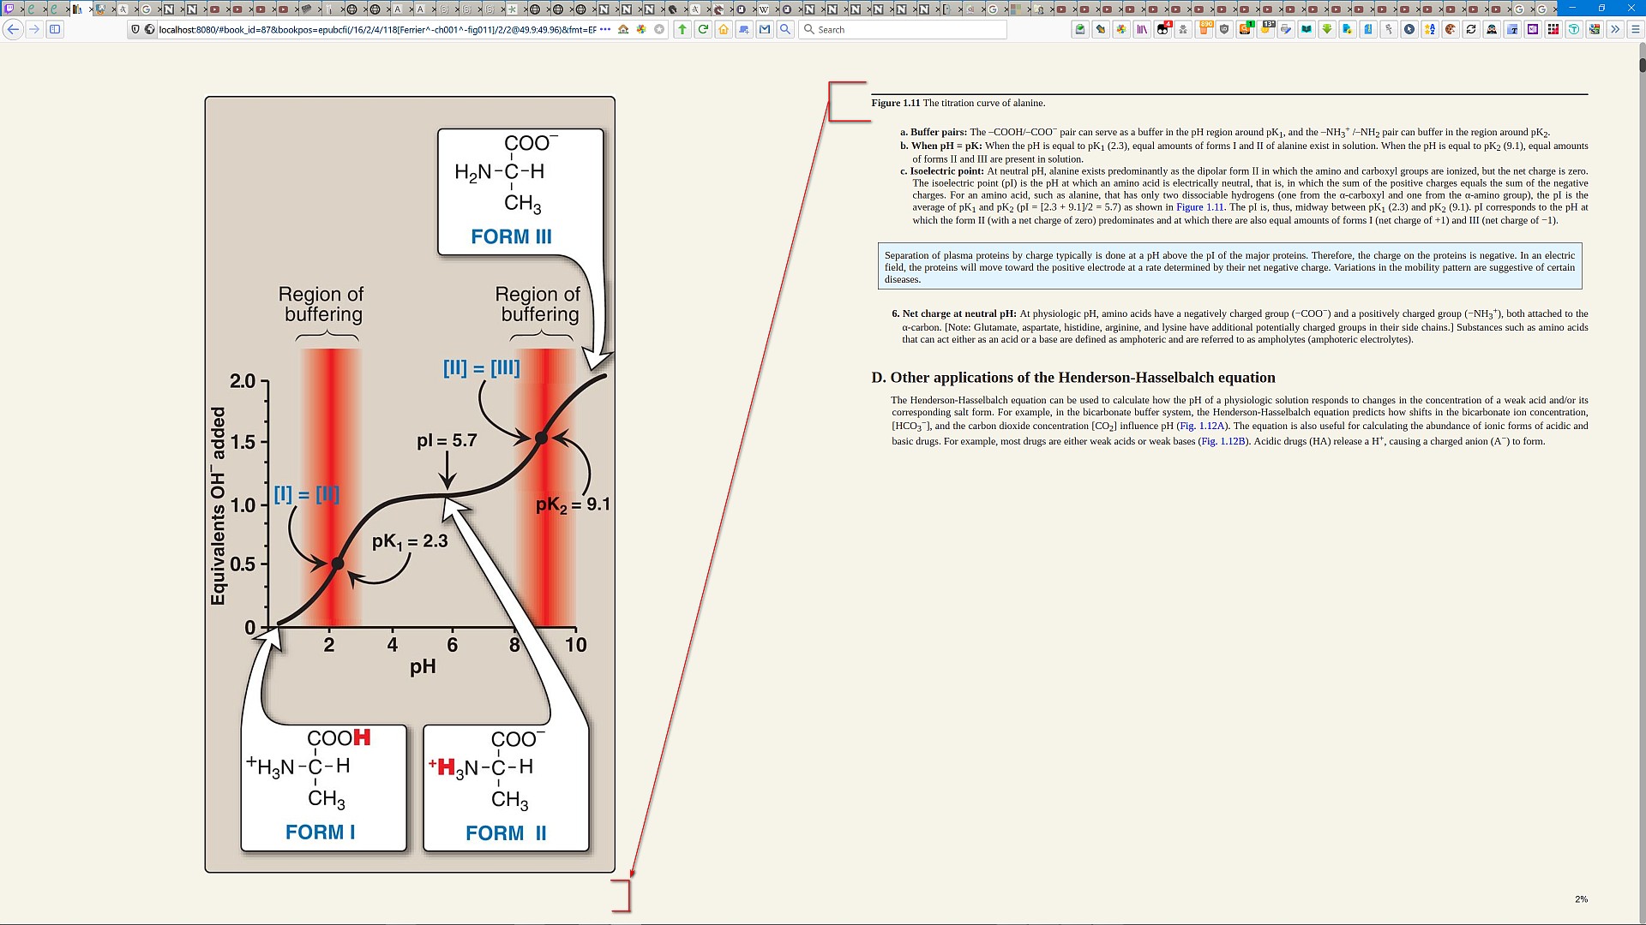Click the green up-arrow toolbar button

[x=682, y=29]
